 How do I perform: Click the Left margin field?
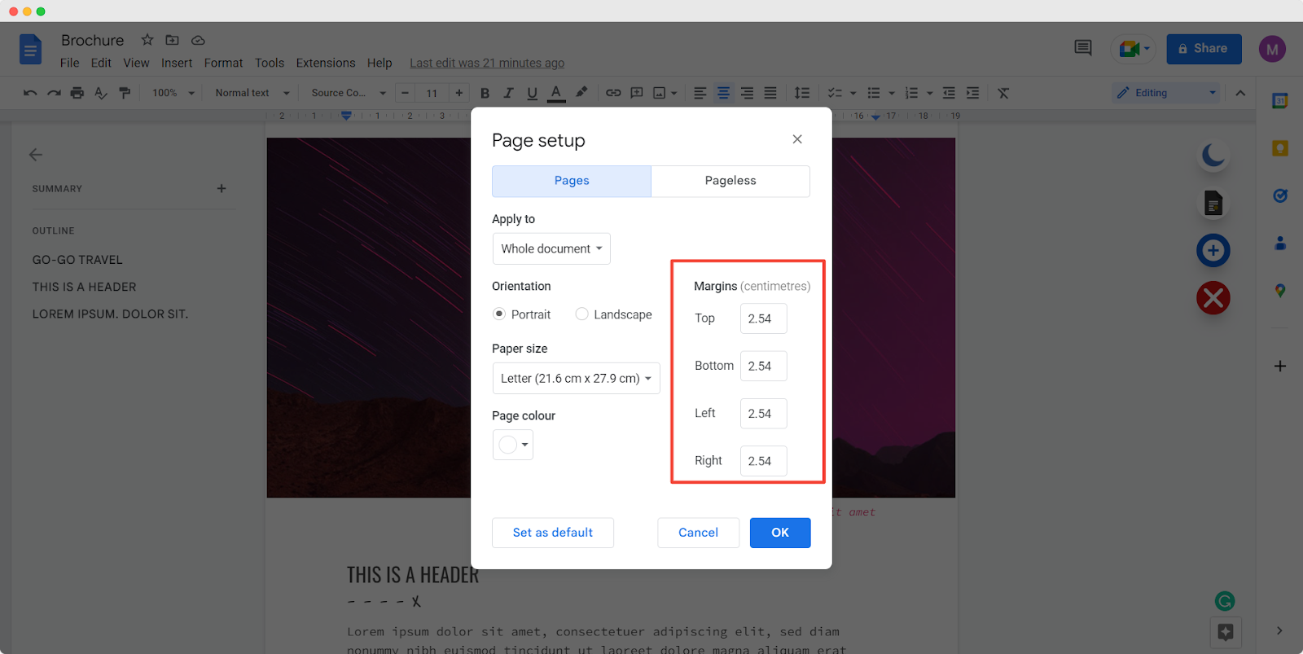click(x=764, y=414)
